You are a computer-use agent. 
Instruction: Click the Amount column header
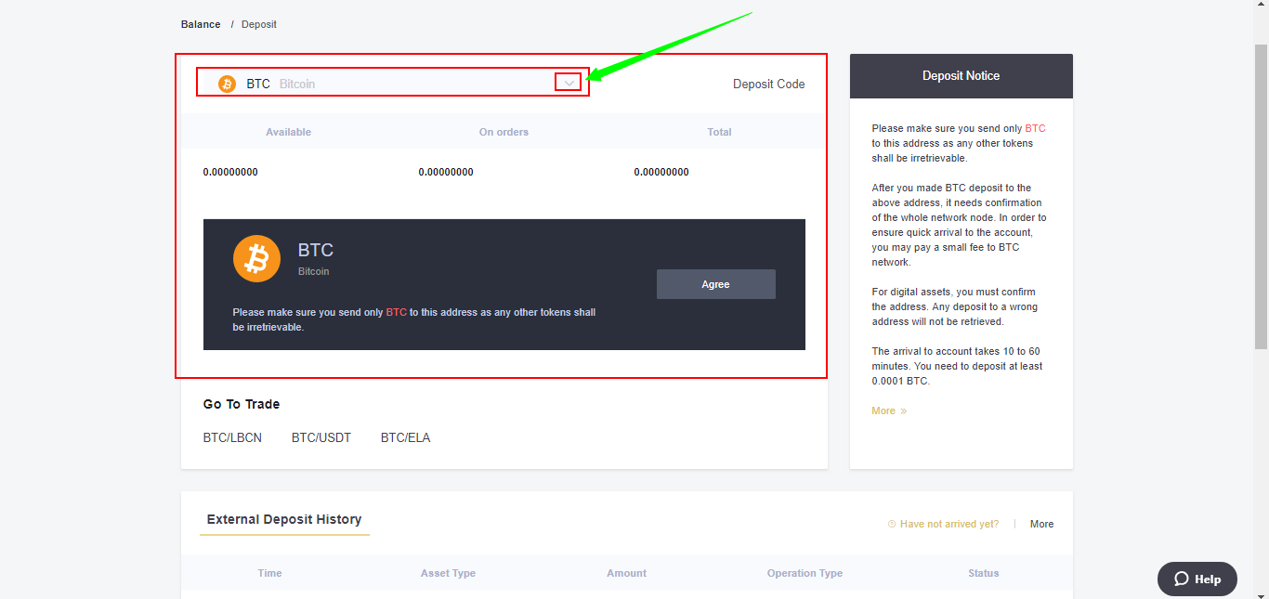click(627, 573)
